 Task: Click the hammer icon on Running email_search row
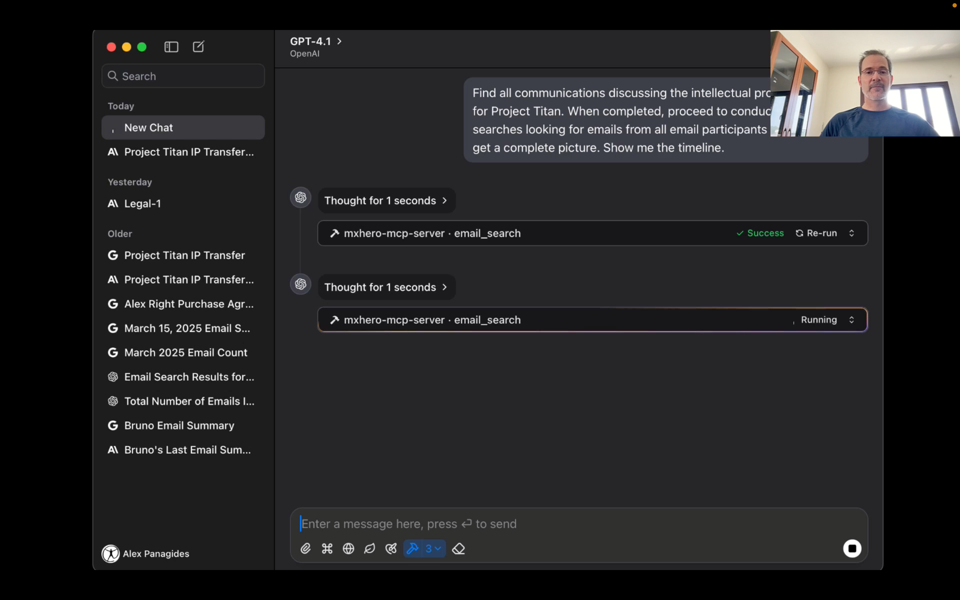coord(334,320)
